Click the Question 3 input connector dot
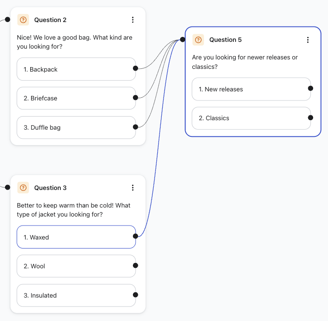The width and height of the screenshot is (328, 321). pos(8,187)
